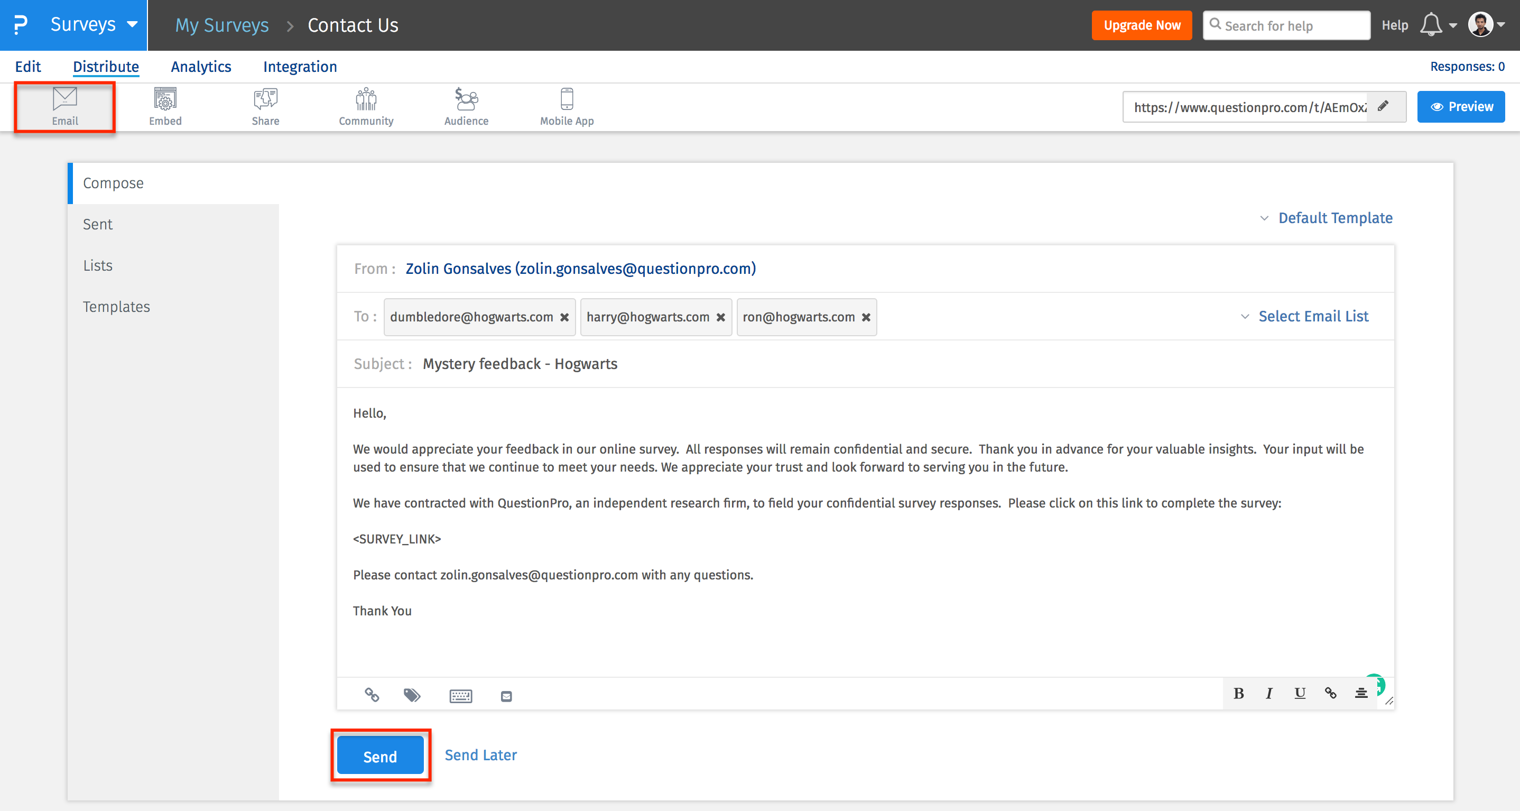1520x811 pixels.
Task: Open the Sent section in sidebar
Action: point(174,225)
